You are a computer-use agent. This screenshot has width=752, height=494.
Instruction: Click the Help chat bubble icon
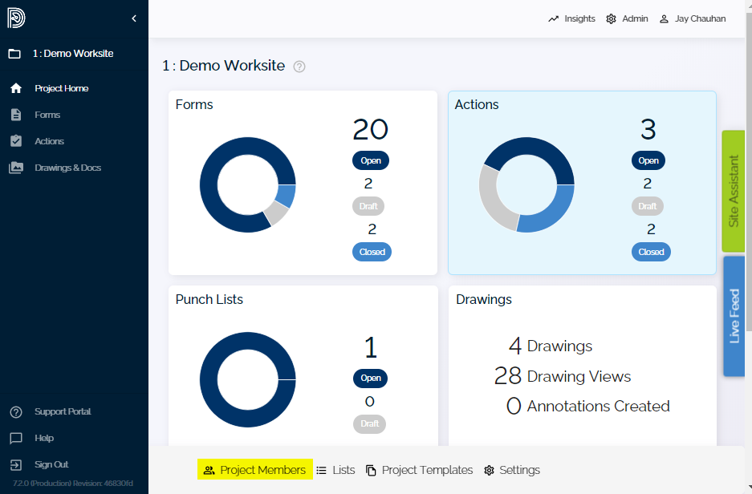pyautogui.click(x=16, y=438)
